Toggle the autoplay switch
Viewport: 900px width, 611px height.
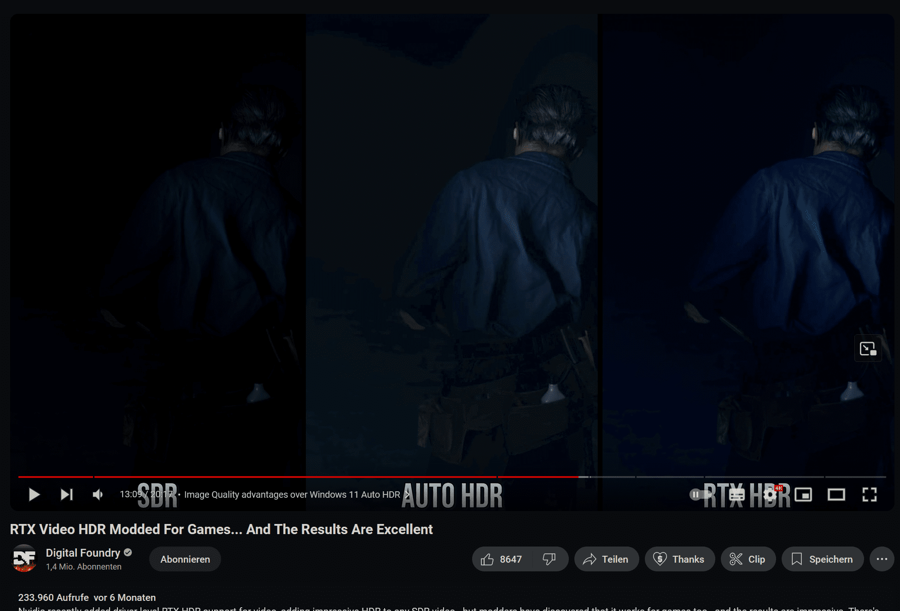pyautogui.click(x=701, y=495)
